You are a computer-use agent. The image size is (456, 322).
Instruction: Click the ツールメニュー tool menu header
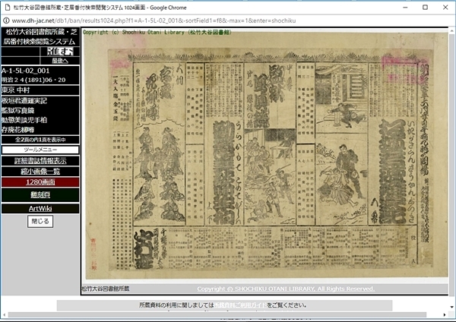40,150
